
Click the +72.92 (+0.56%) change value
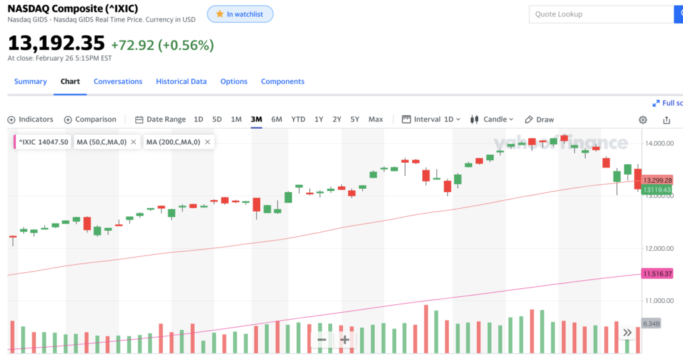(x=163, y=45)
